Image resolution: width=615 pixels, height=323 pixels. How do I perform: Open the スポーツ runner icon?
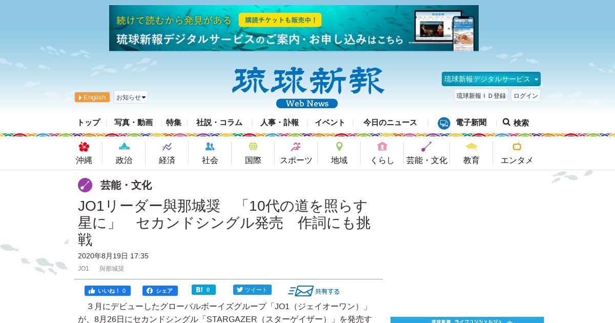coord(296,147)
